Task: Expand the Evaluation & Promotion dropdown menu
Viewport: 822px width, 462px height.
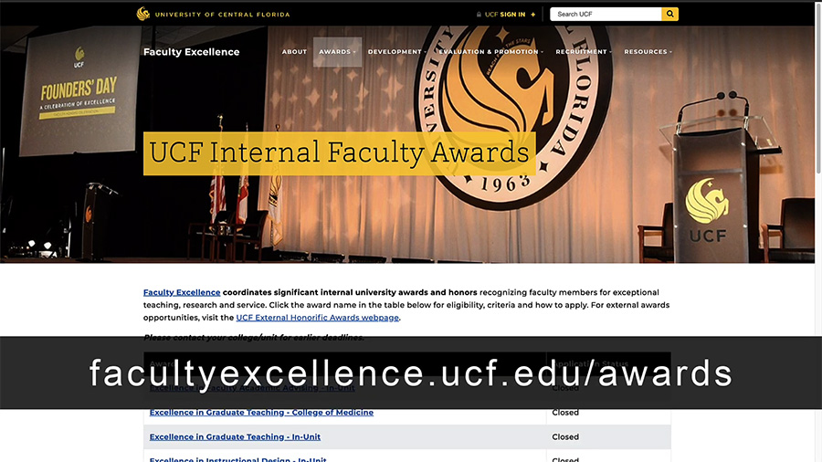Action: pyautogui.click(x=490, y=52)
